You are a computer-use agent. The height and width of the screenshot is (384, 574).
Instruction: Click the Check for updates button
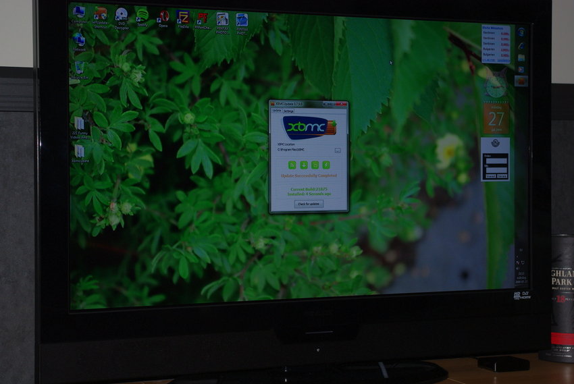309,204
